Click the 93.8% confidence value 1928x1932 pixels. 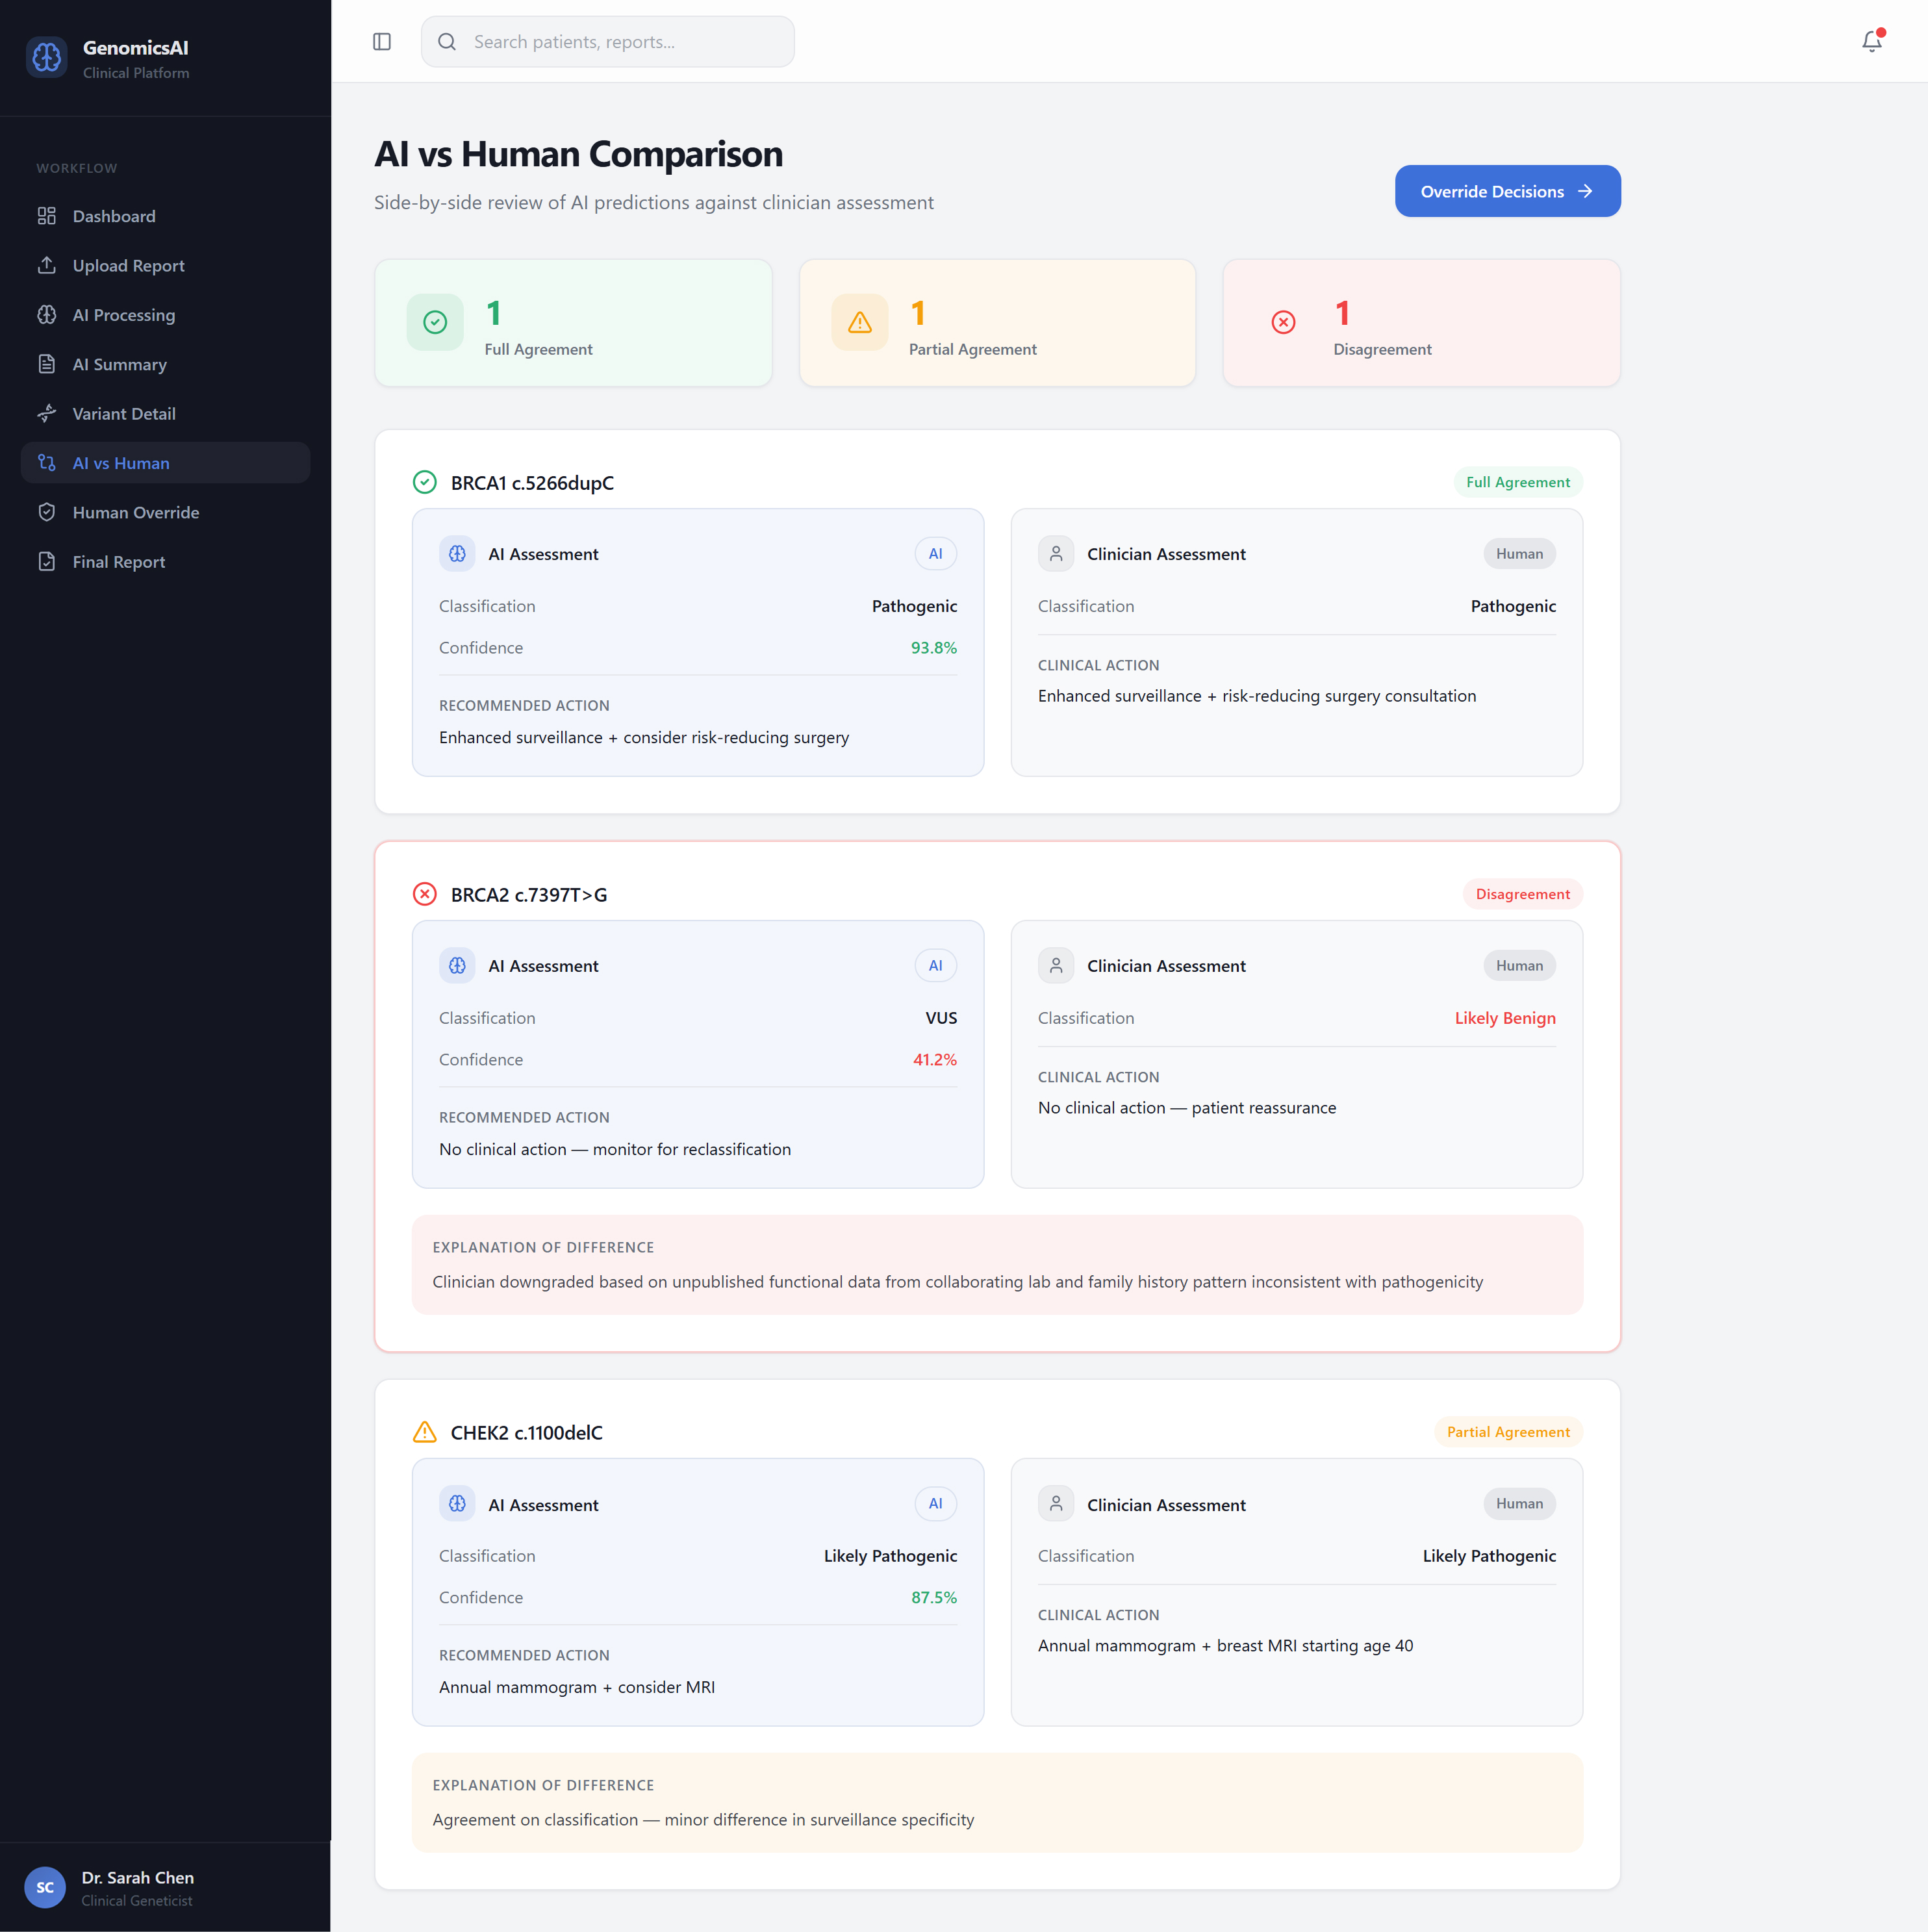click(933, 648)
